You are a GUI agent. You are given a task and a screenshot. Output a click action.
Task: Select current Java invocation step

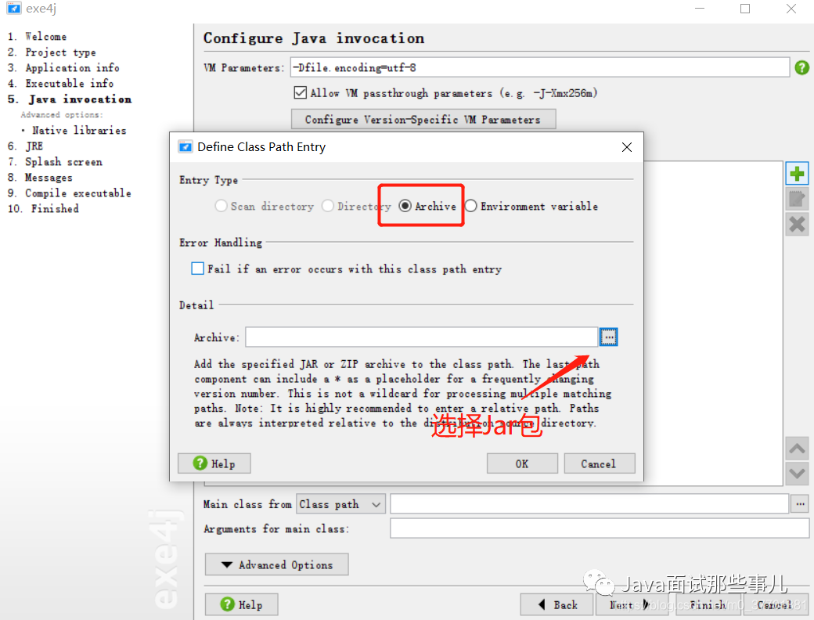[80, 99]
